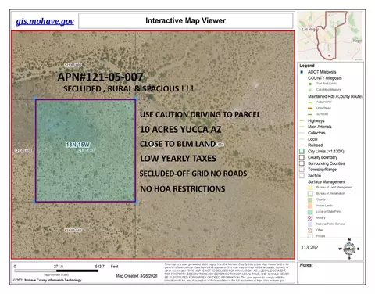This screenshot has width=375, height=294.
Task: Click the Legend heading
Action: 307,66
